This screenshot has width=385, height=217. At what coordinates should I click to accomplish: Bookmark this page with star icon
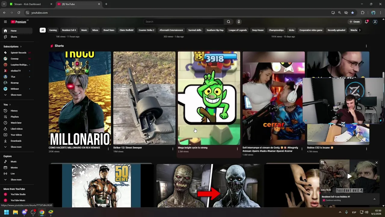click(x=353, y=13)
